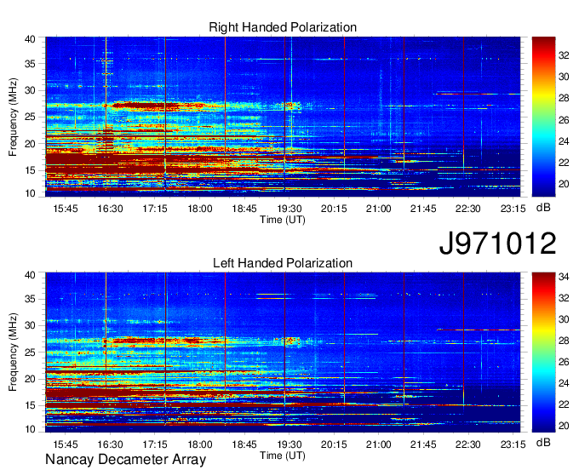Image resolution: width=579 pixels, height=470 pixels.
Task: Click "17:15" time tick under Right Handed plot
Action: (155, 209)
